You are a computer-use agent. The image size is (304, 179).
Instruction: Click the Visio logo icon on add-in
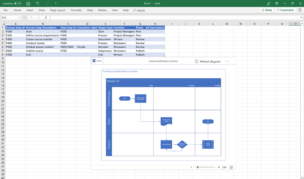pyautogui.click(x=94, y=61)
